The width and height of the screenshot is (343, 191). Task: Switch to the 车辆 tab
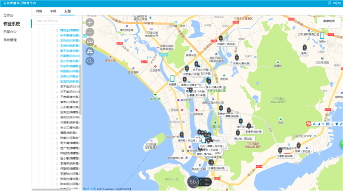pyautogui.click(x=53, y=11)
